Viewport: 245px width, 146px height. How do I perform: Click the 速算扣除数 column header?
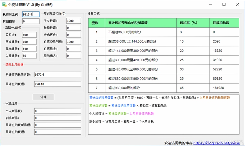point(224,23)
